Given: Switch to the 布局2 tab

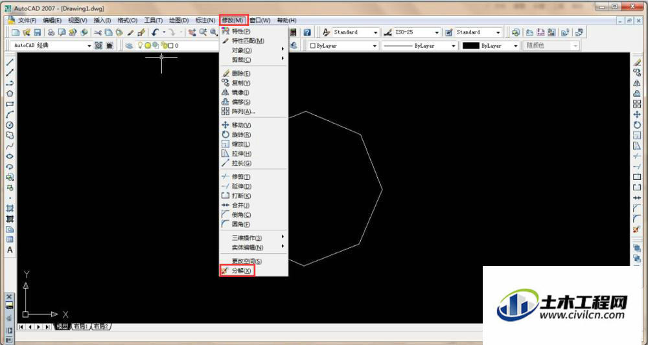Looking at the screenshot, I should tap(101, 326).
